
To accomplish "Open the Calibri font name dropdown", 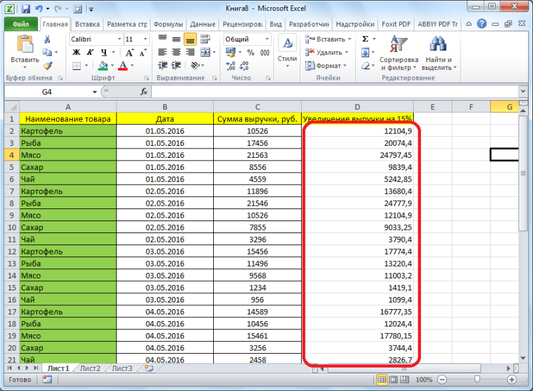I will [119, 39].
